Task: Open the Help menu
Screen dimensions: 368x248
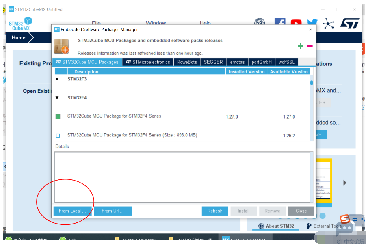Action: (205, 23)
